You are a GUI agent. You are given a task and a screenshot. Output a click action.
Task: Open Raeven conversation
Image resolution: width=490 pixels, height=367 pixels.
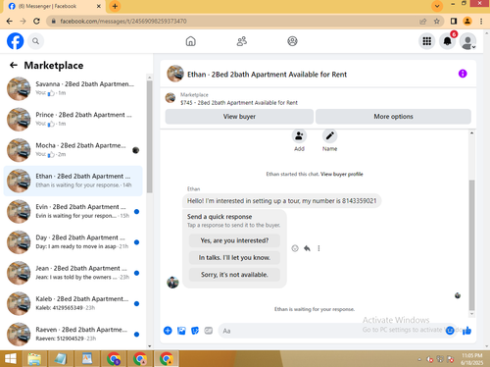[x=73, y=335]
